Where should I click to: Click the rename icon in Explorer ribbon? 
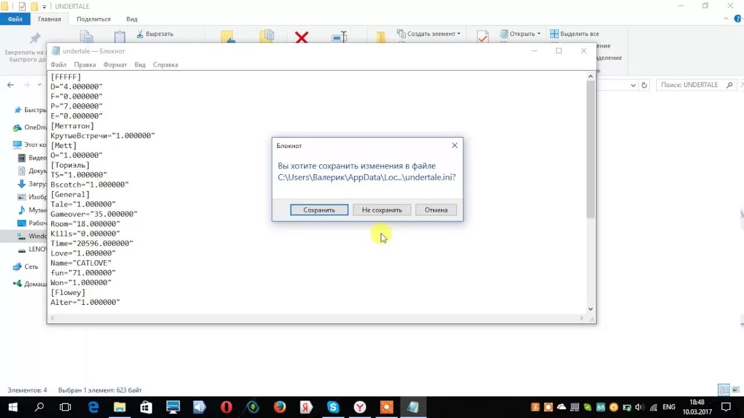(x=339, y=37)
